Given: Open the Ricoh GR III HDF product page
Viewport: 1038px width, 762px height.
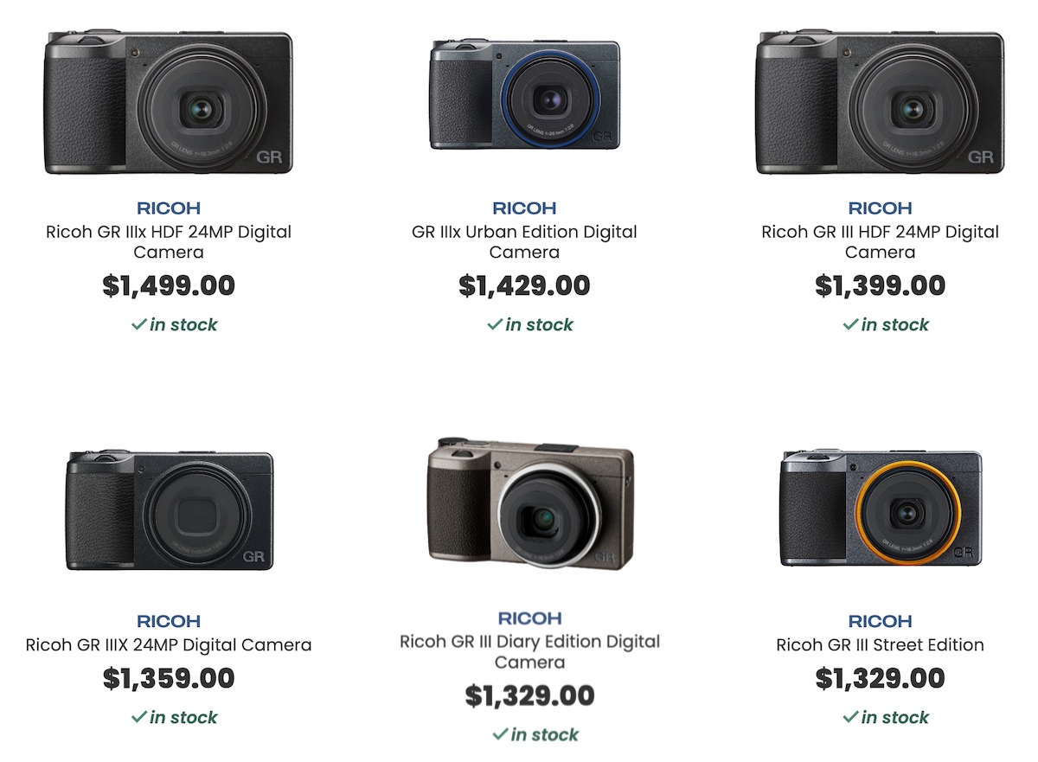Looking at the screenshot, I should pos(879,241).
